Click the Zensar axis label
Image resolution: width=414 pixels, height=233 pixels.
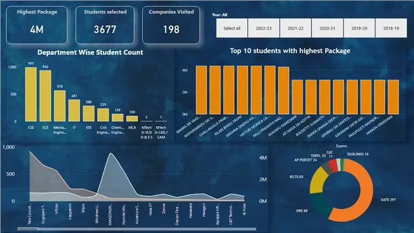pyautogui.click(x=164, y=208)
